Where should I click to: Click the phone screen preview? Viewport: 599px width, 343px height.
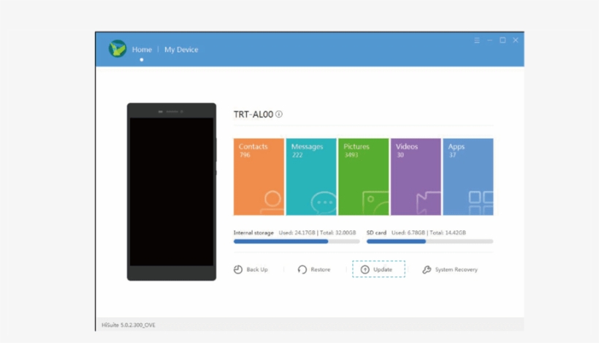coord(172,192)
